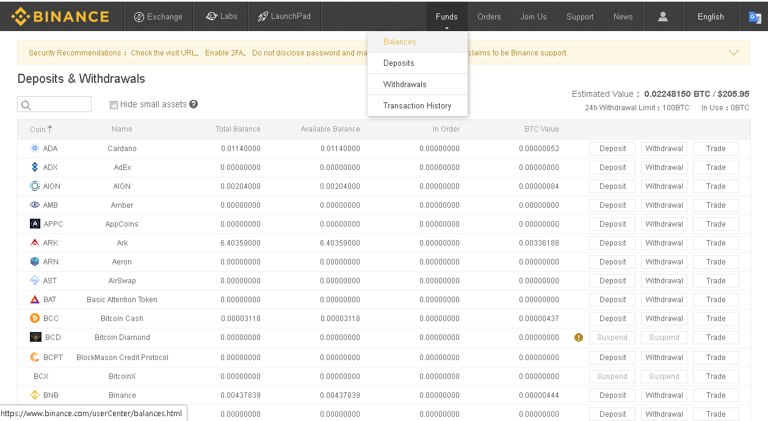Sort by Coin column arrow

pos(50,129)
